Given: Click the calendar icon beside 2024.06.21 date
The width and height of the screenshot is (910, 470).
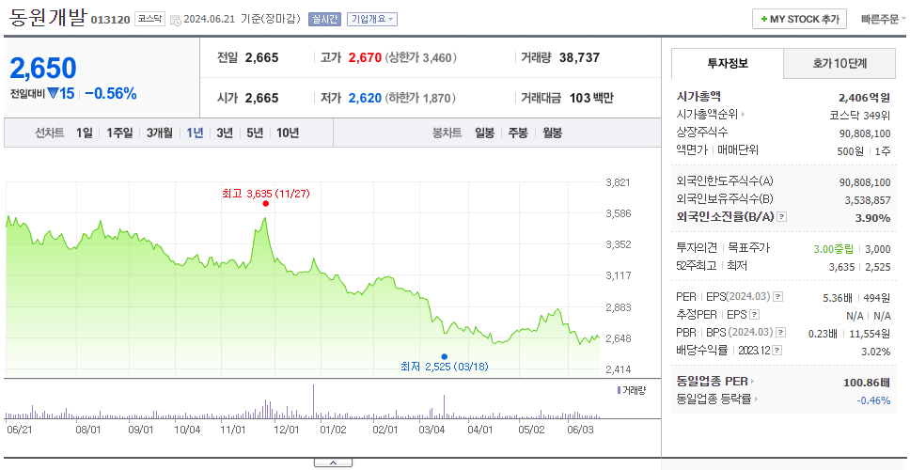Looking at the screenshot, I should 175,20.
